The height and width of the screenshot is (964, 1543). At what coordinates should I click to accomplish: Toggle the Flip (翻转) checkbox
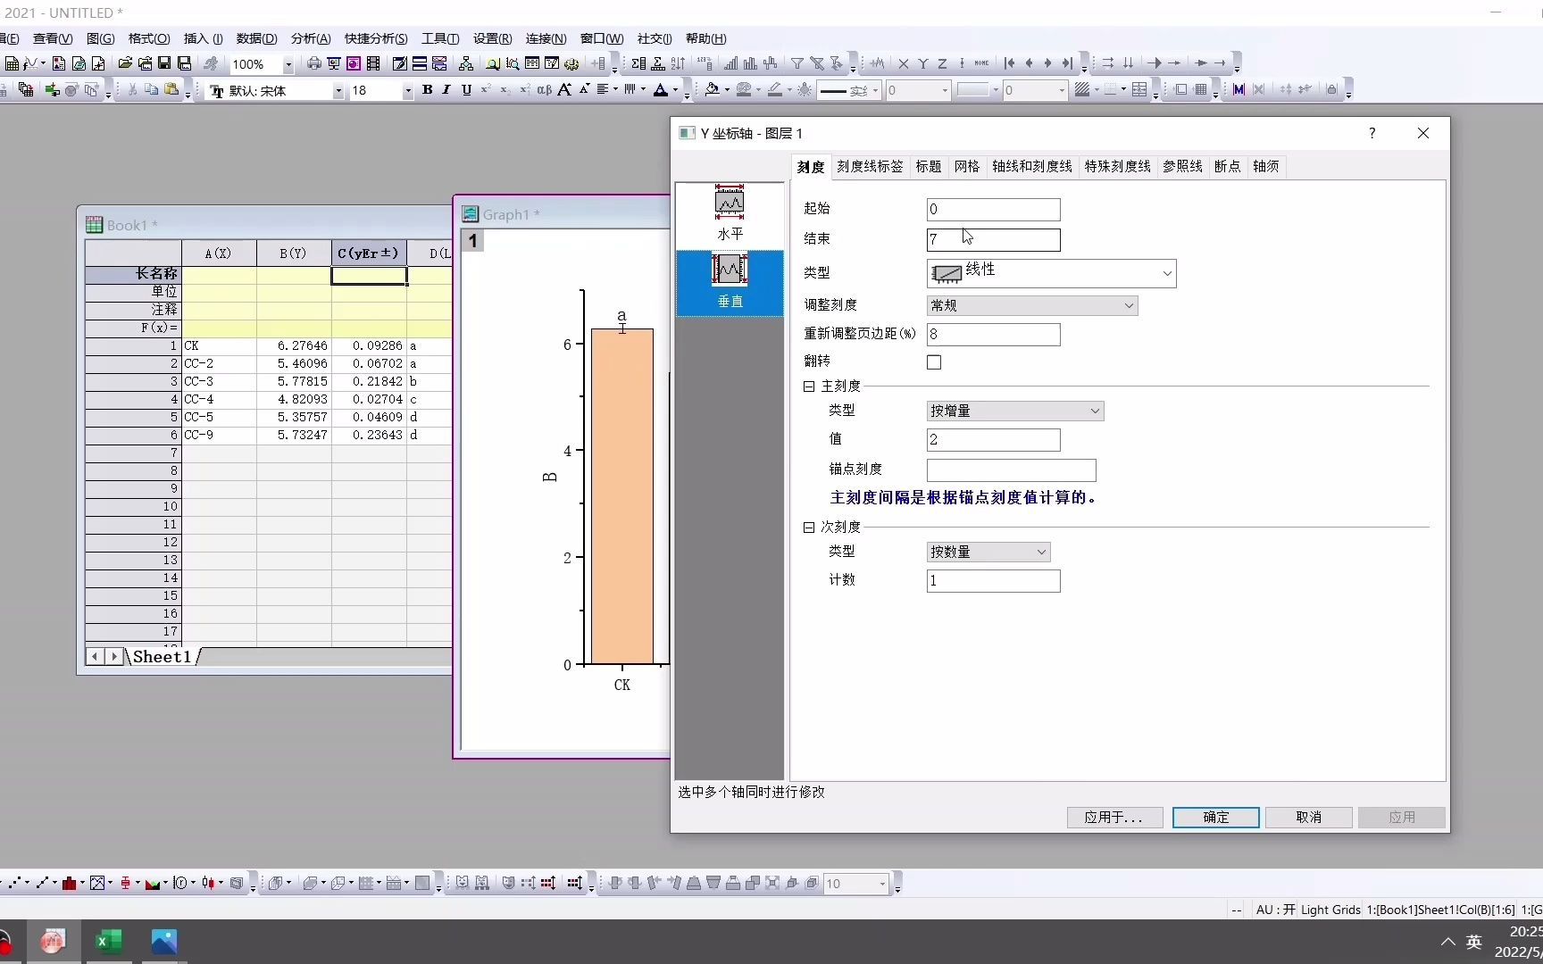pos(934,362)
